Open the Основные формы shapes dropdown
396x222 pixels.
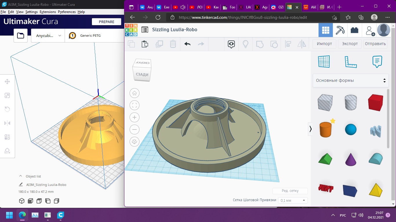click(x=350, y=80)
